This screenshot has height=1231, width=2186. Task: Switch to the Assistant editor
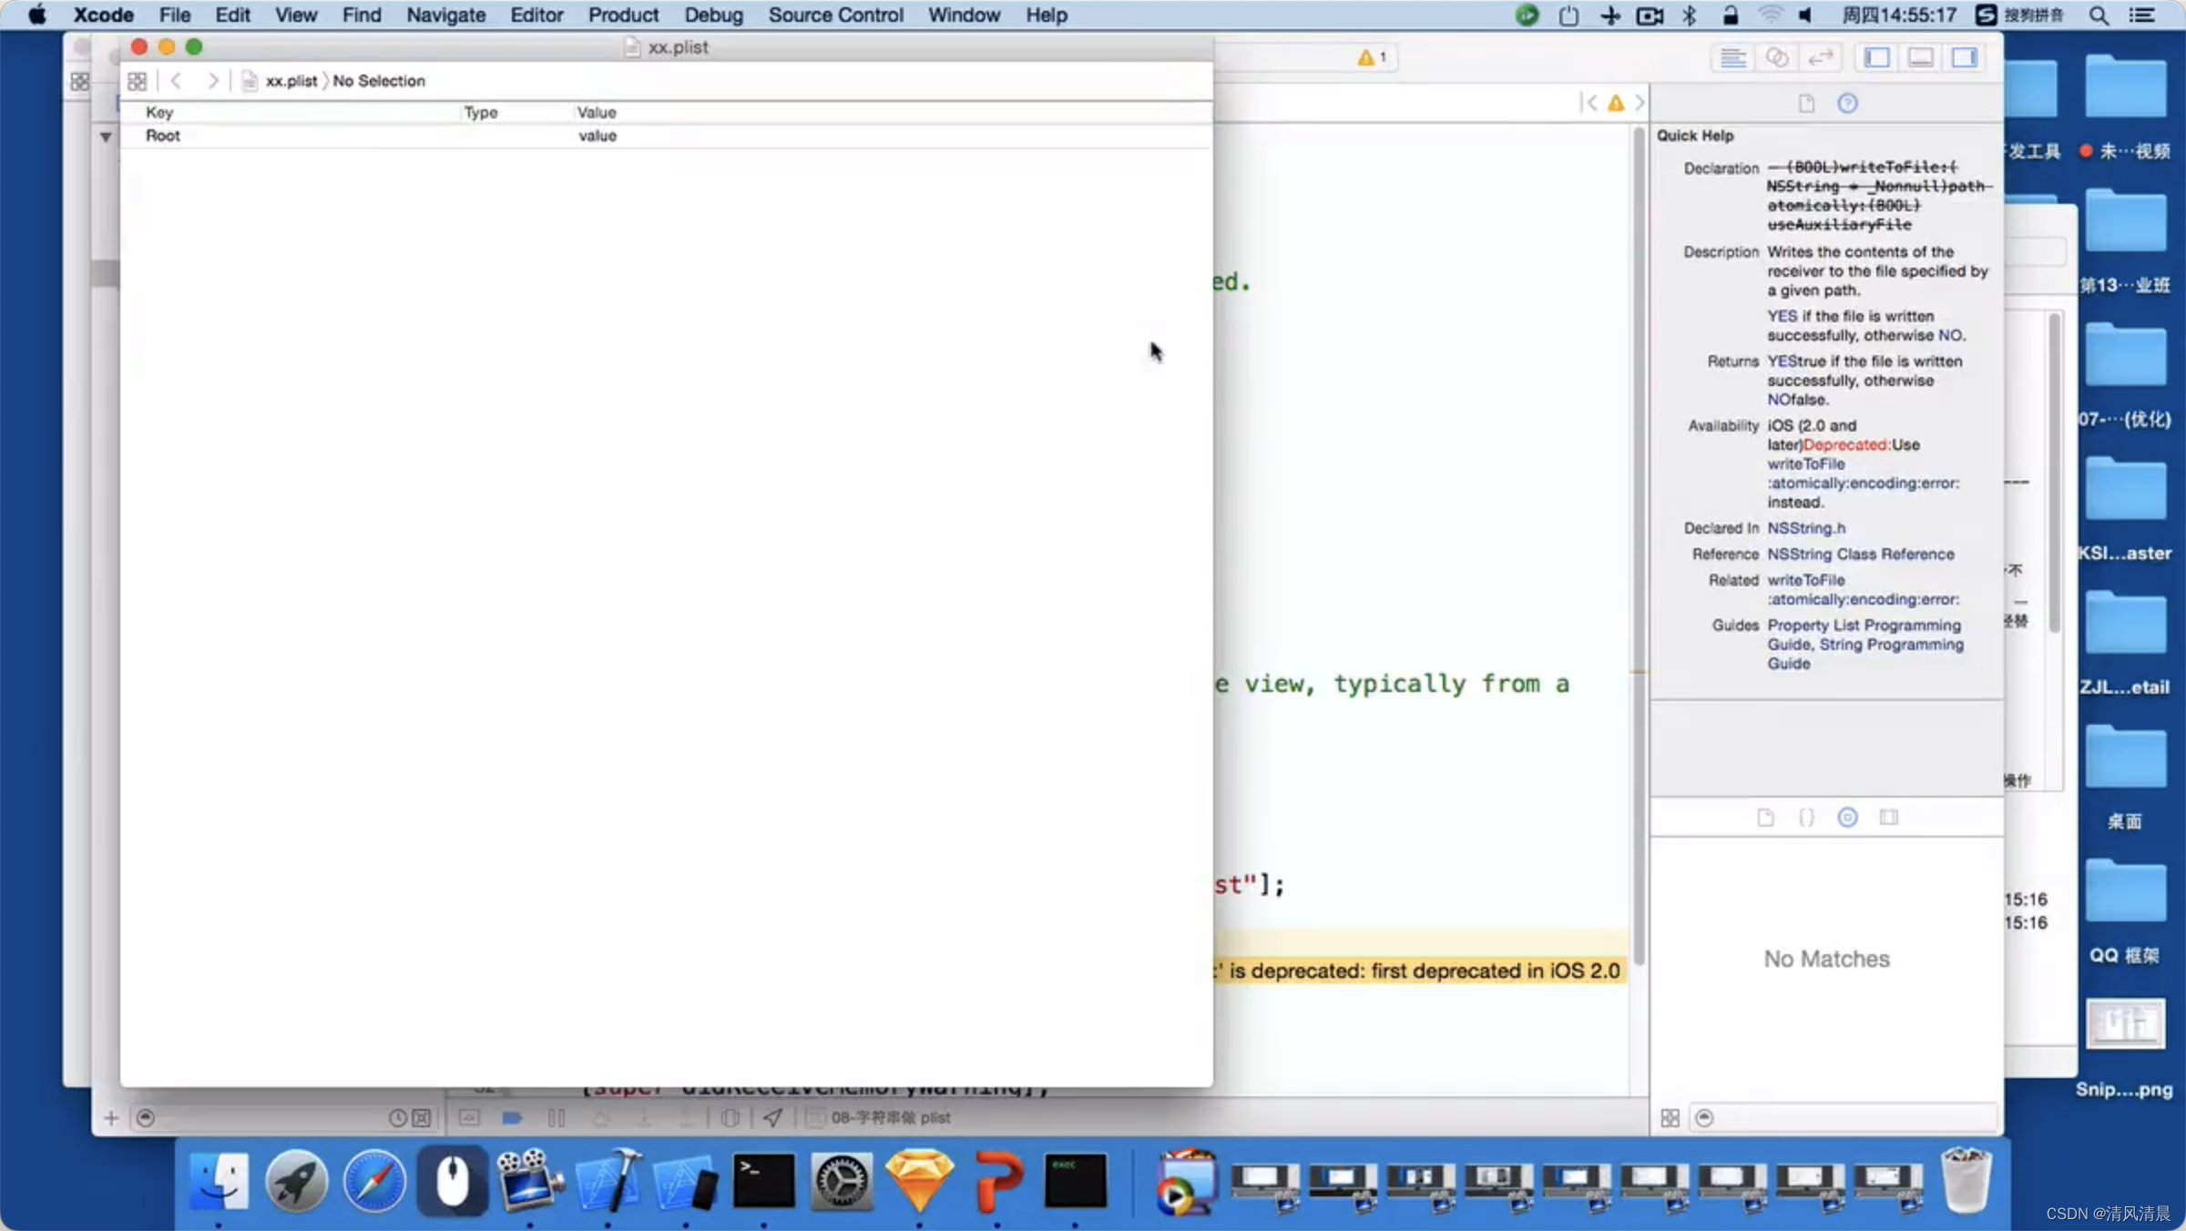[1777, 57]
